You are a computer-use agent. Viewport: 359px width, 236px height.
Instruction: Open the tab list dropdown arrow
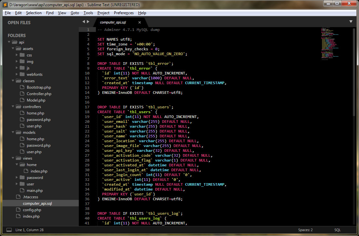tap(351, 22)
